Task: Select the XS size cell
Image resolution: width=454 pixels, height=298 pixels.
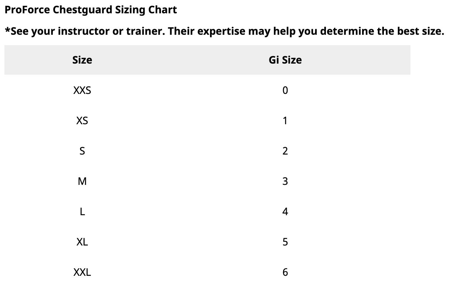Action: (82, 121)
